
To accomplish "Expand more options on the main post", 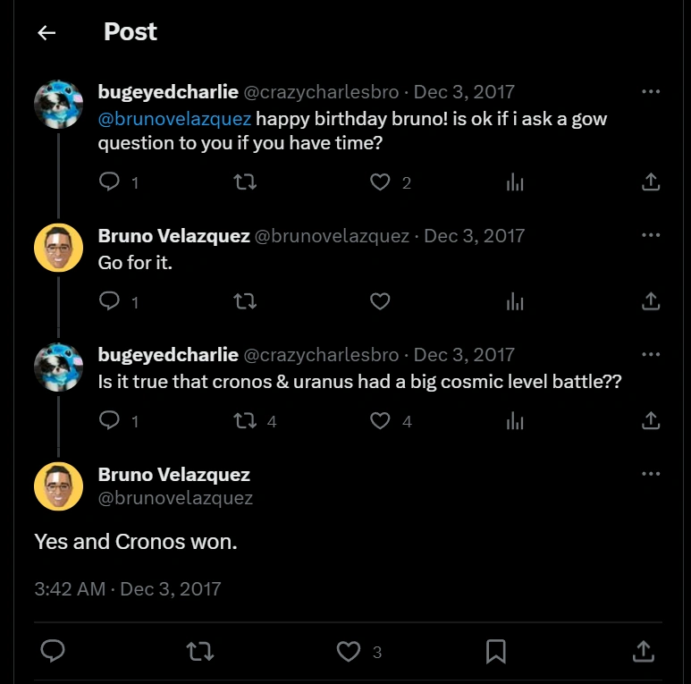I will click(651, 474).
